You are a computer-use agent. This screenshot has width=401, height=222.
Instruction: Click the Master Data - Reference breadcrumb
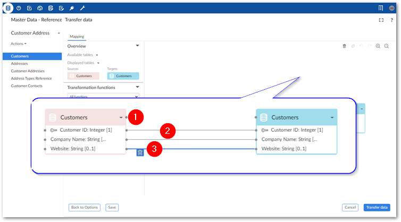tap(36, 20)
